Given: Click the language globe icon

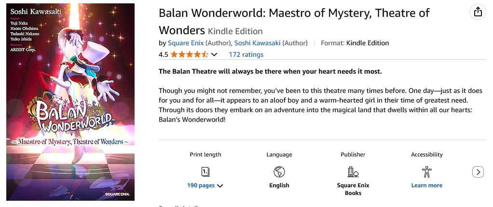Looking at the screenshot, I should click(x=279, y=171).
